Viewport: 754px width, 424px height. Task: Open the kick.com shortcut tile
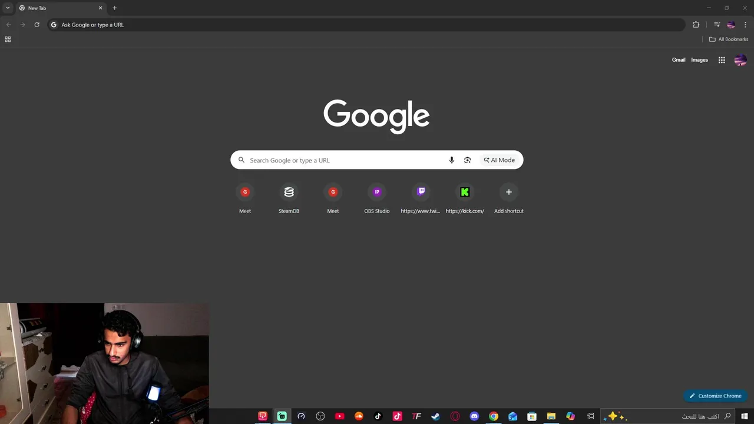pyautogui.click(x=465, y=199)
